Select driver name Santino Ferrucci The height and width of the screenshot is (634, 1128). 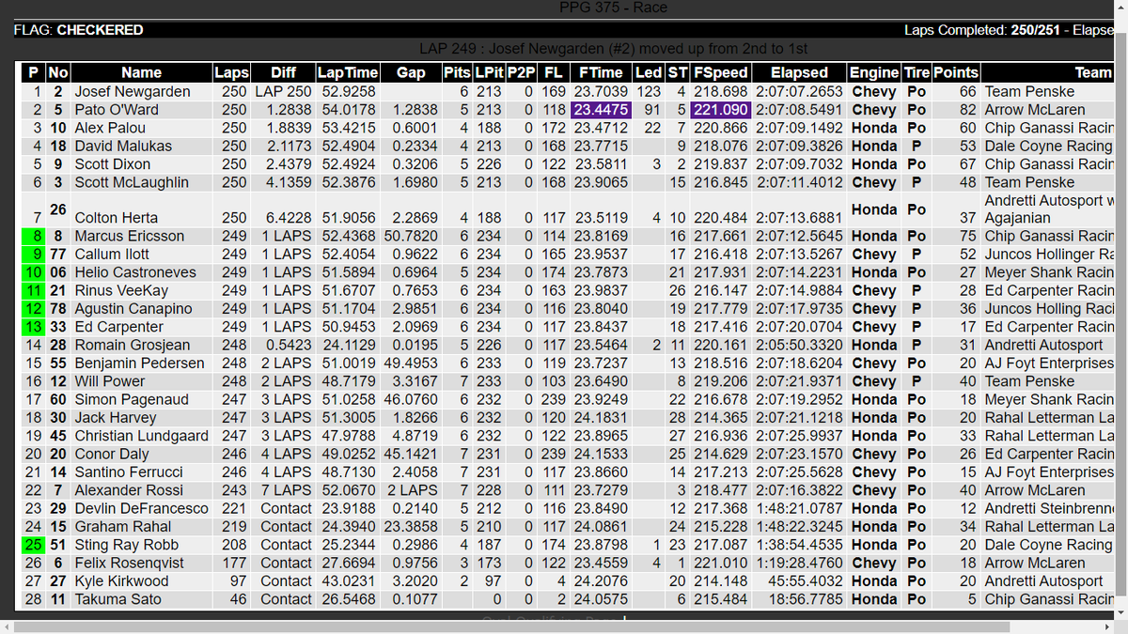coord(126,472)
